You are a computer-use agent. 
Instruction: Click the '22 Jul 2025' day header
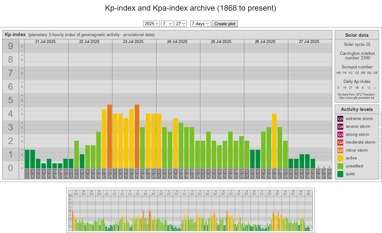pyautogui.click(x=89, y=42)
